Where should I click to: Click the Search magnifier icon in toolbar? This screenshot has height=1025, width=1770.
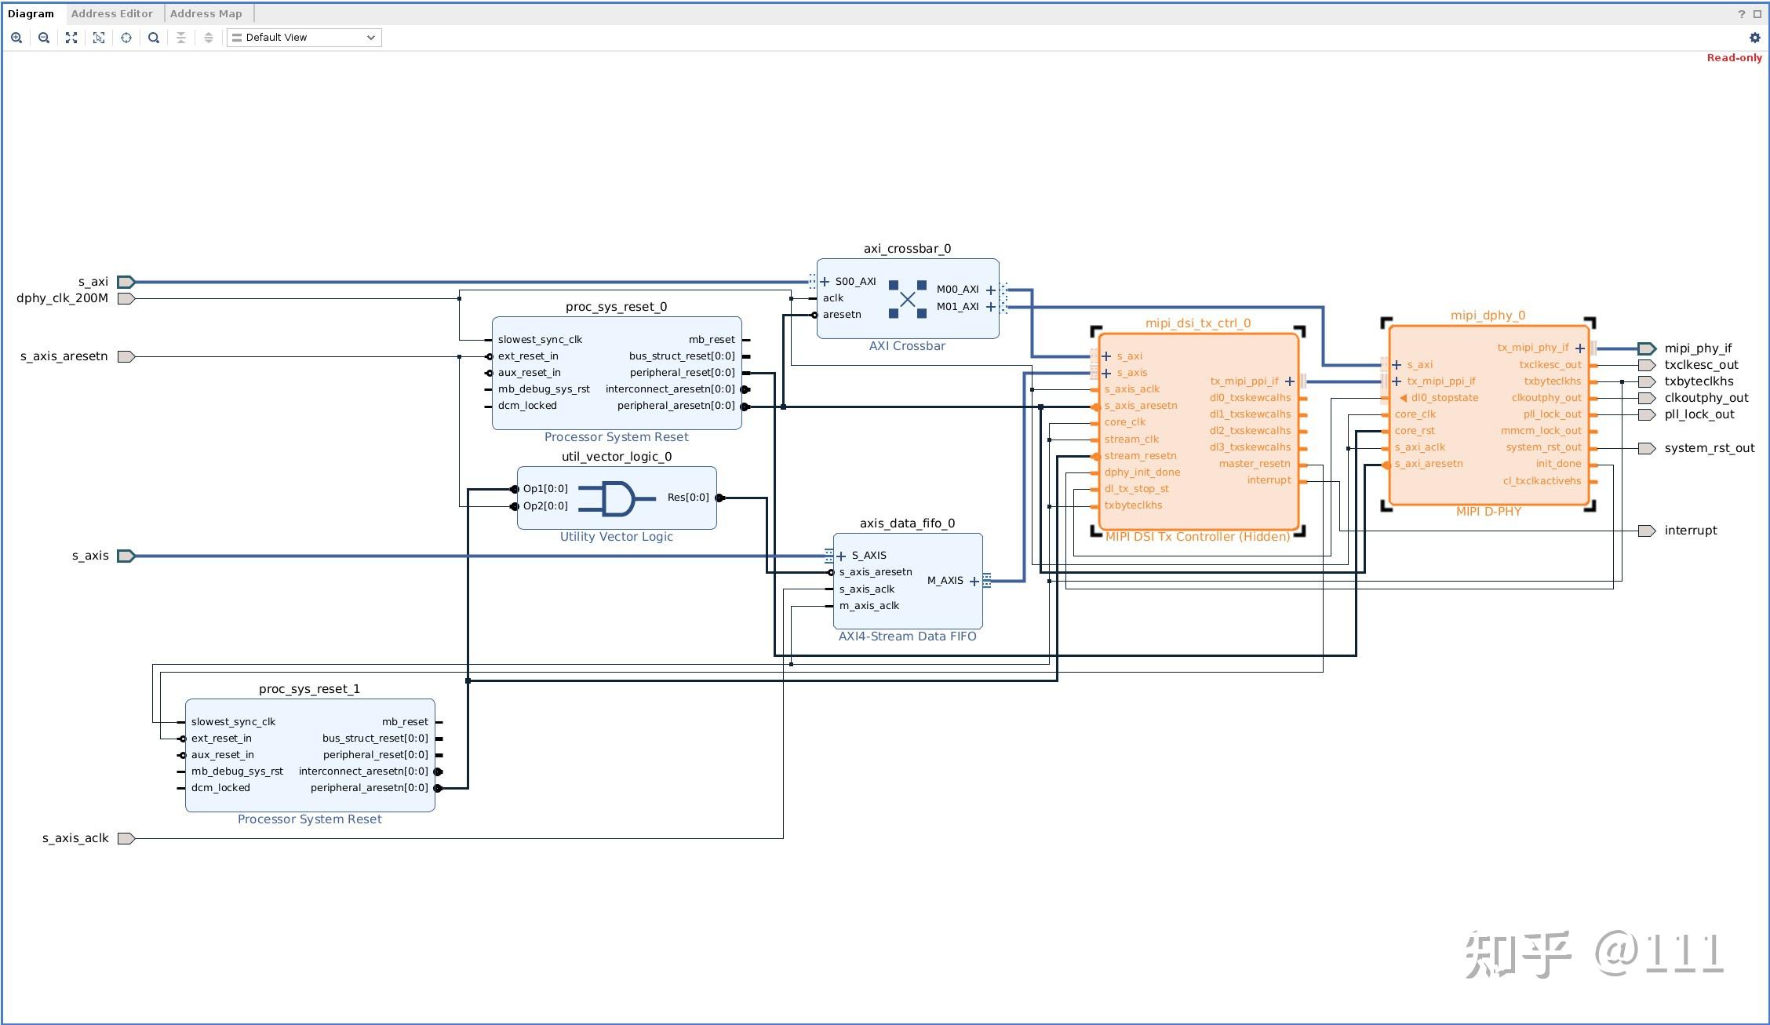coord(154,38)
